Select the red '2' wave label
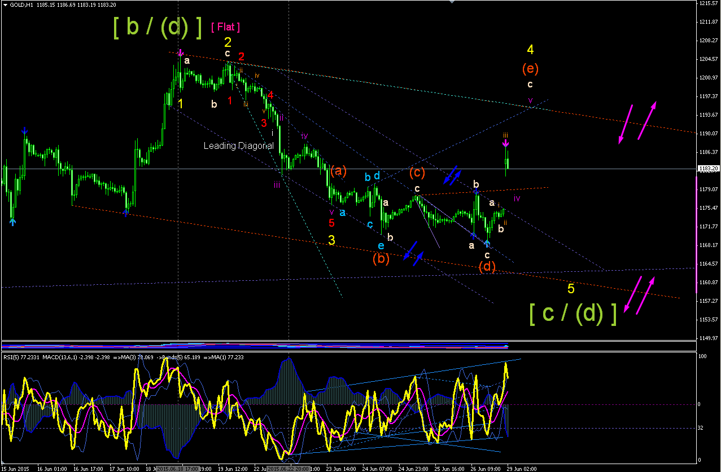 (241, 56)
